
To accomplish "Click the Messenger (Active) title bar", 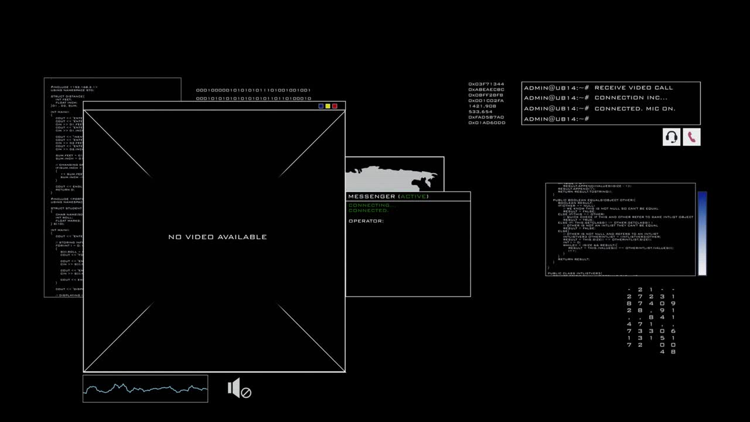I will pos(408,196).
